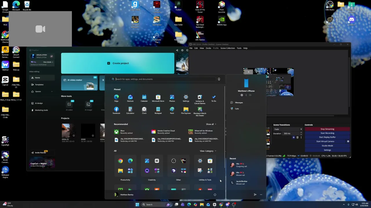Click the send icon in phone panel
Image resolution: width=371 pixels, height=208 pixels.
255,195
